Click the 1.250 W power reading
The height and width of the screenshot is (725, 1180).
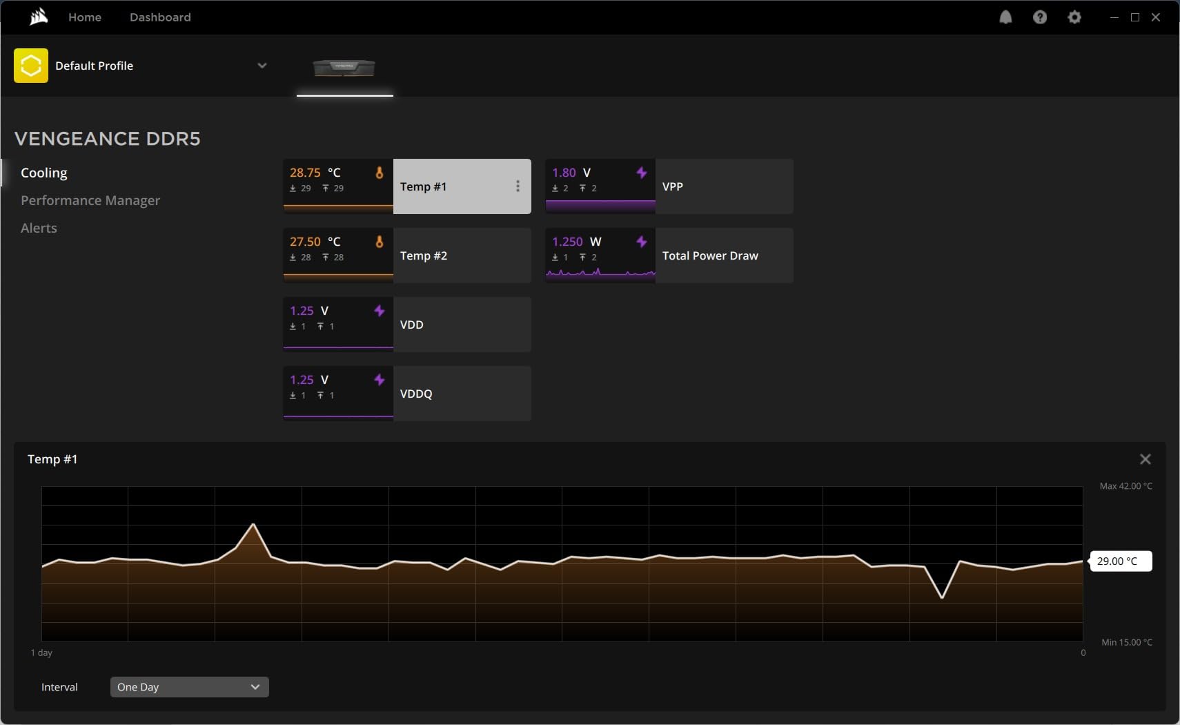click(577, 242)
